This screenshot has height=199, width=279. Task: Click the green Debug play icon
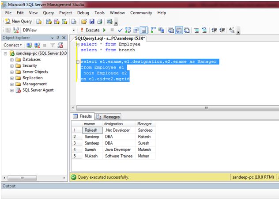coord(104,30)
